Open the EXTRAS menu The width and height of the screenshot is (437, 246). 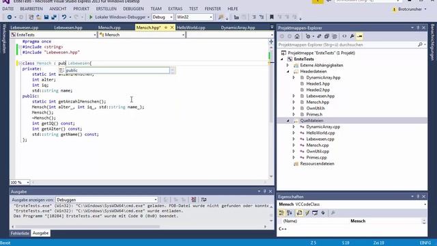(175, 9)
